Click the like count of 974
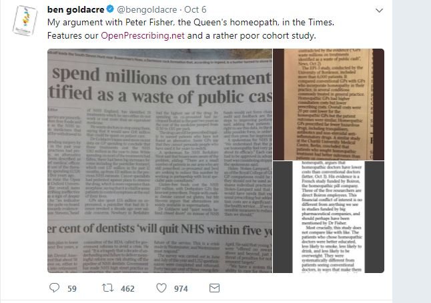431x303 pixels. (180, 288)
